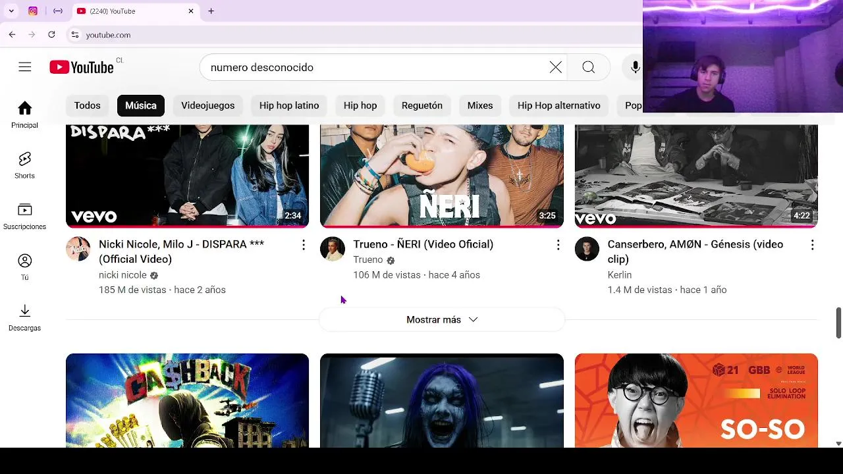Visit the Trueno channel name link
Screen dimensions: 843x474
(368, 260)
